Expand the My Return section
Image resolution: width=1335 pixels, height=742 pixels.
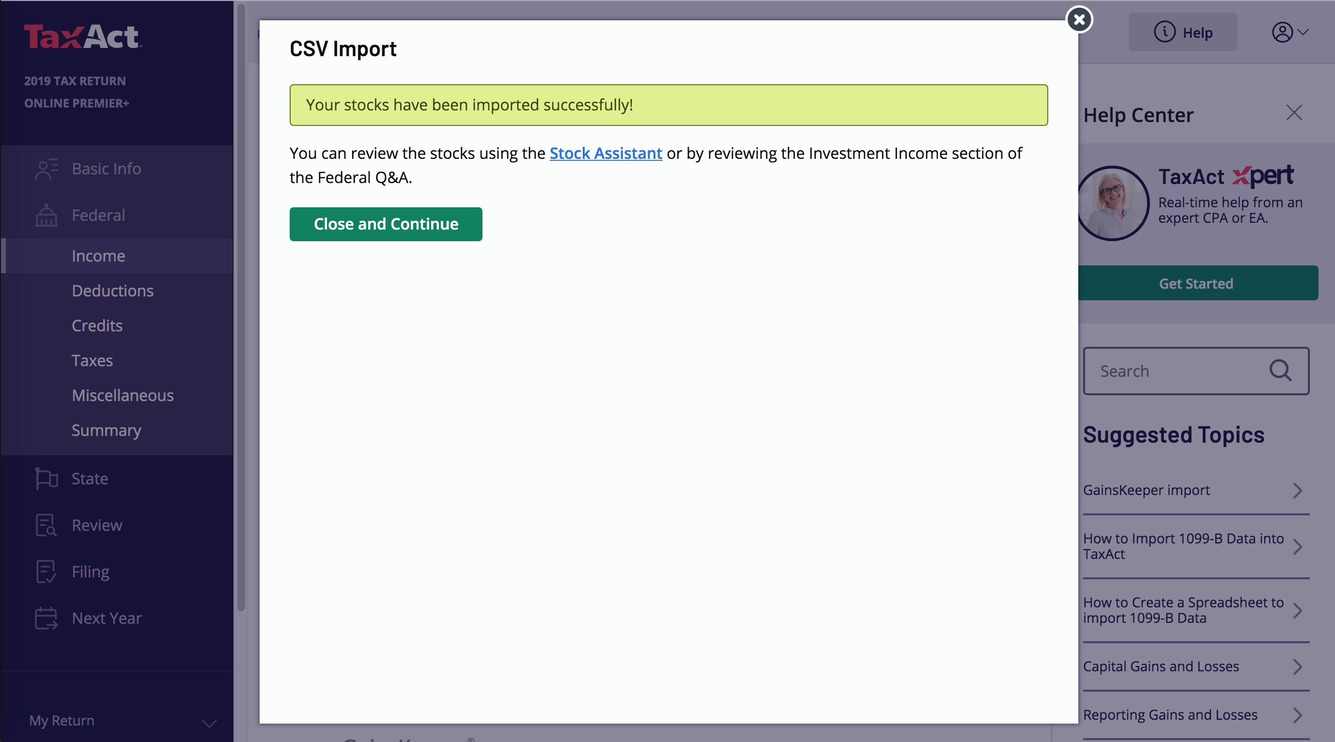click(x=209, y=722)
